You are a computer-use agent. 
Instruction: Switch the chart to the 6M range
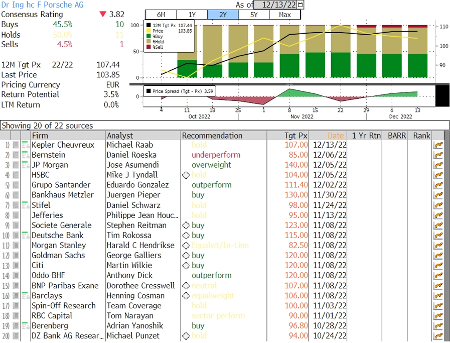coord(161,15)
